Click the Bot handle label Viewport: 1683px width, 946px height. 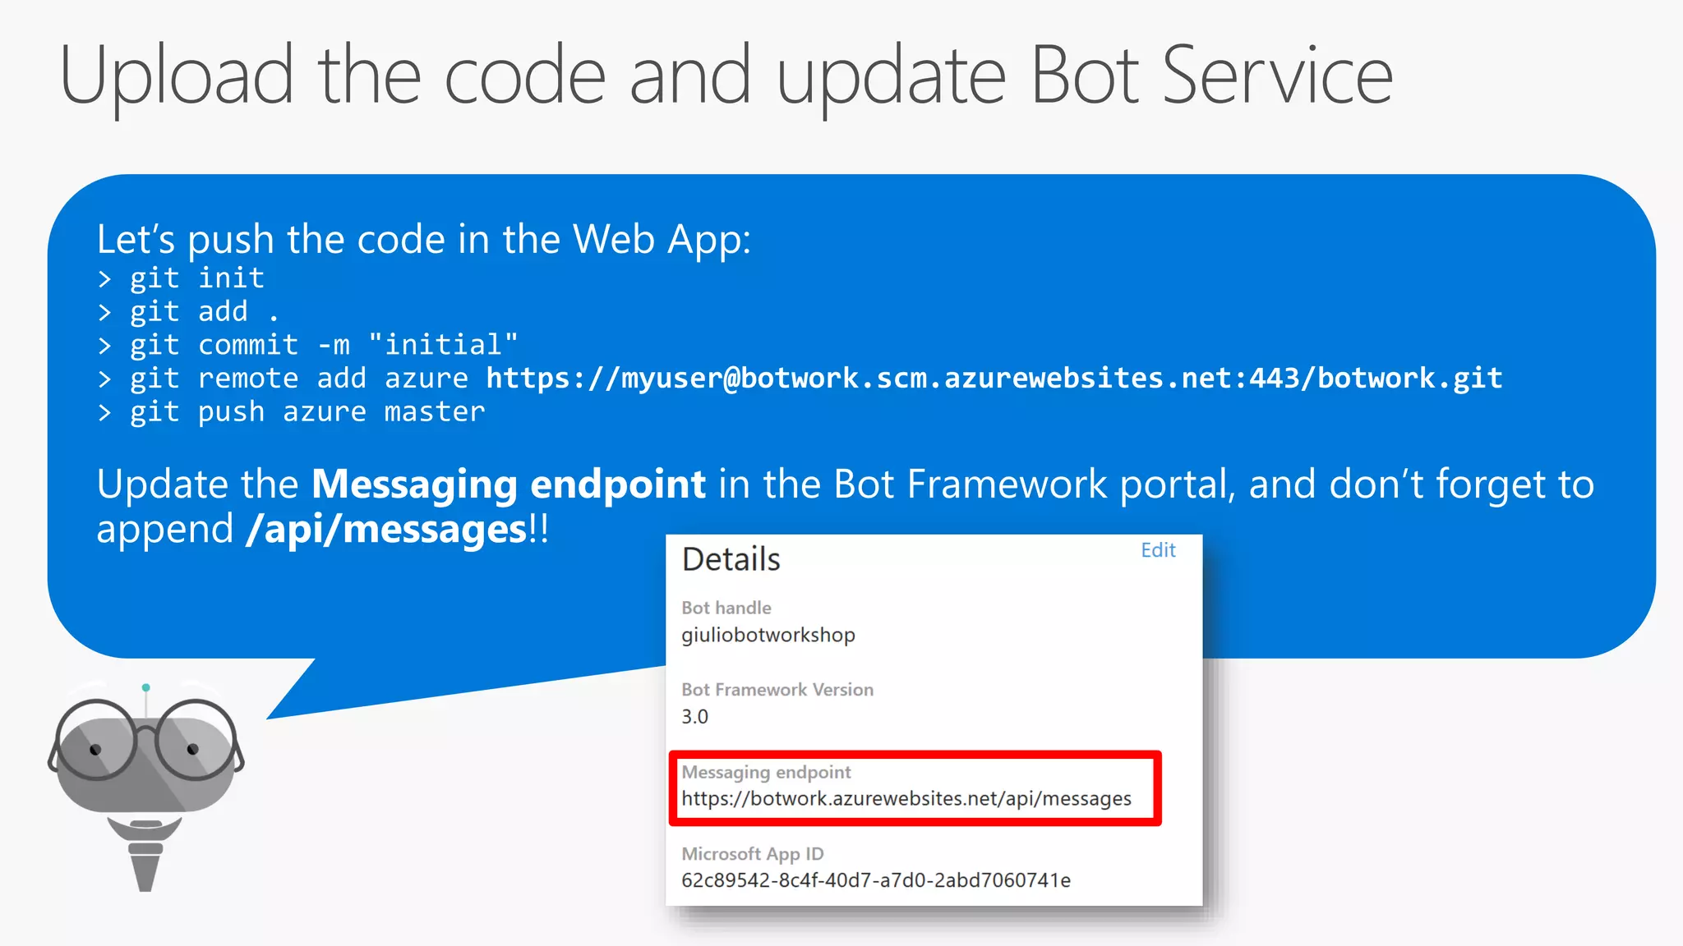pos(726,608)
